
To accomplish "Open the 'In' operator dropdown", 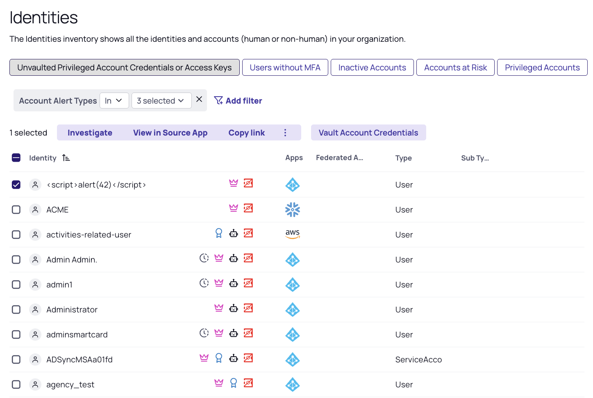I will [114, 101].
